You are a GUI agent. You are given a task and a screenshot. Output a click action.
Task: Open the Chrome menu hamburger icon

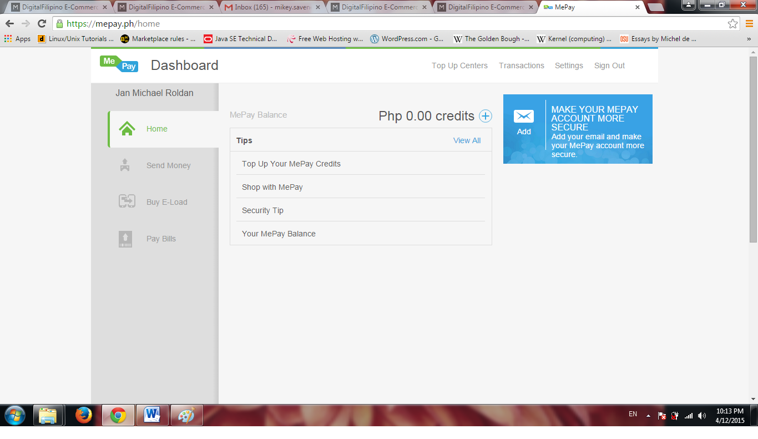749,24
